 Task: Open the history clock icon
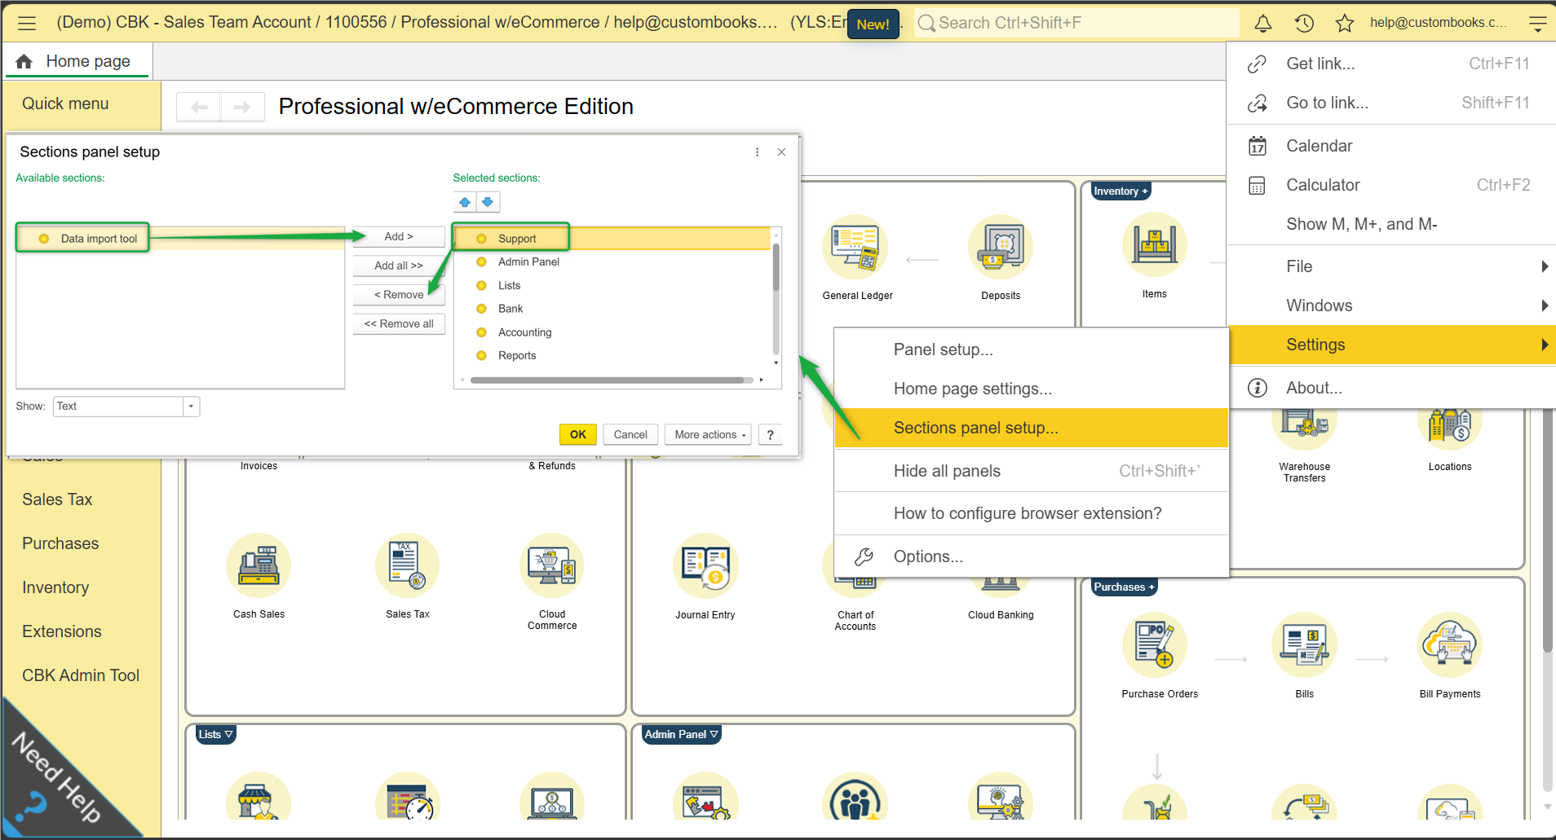[x=1304, y=23]
